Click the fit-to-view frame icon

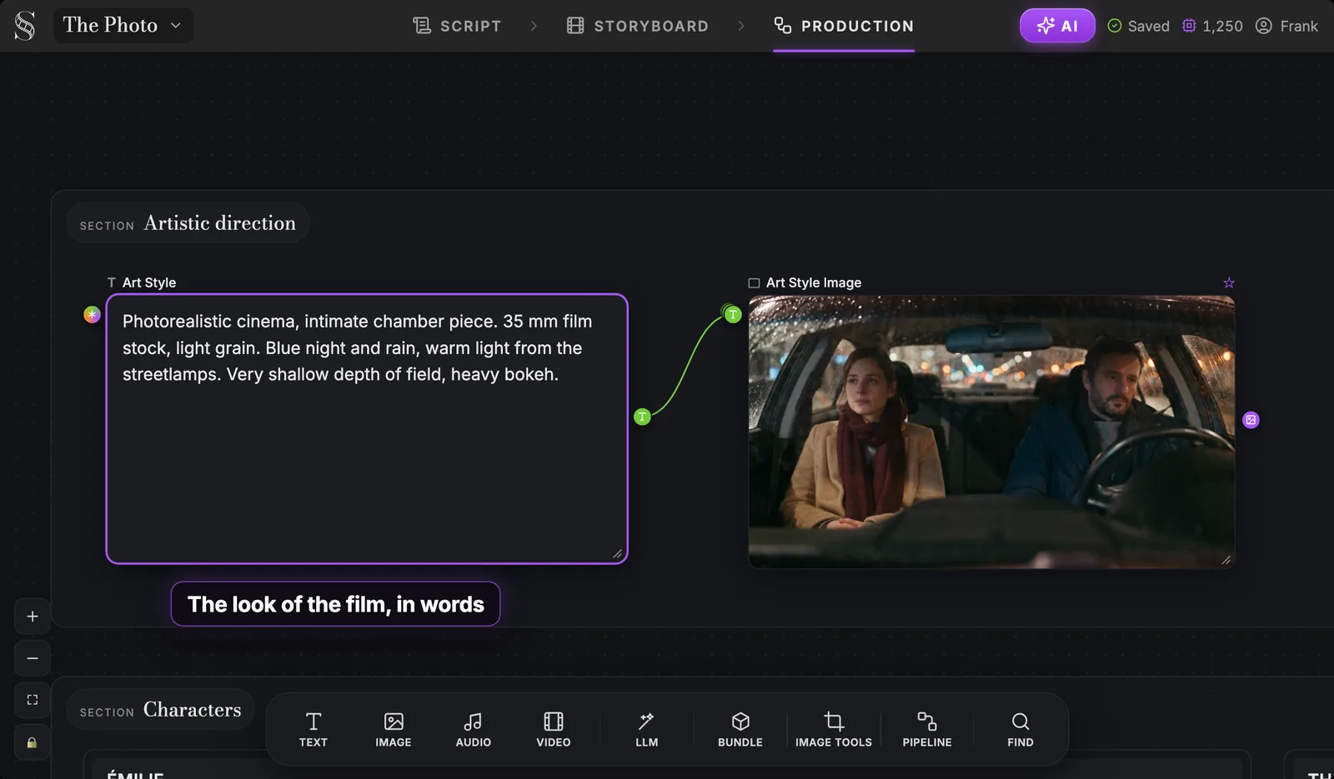(x=33, y=700)
